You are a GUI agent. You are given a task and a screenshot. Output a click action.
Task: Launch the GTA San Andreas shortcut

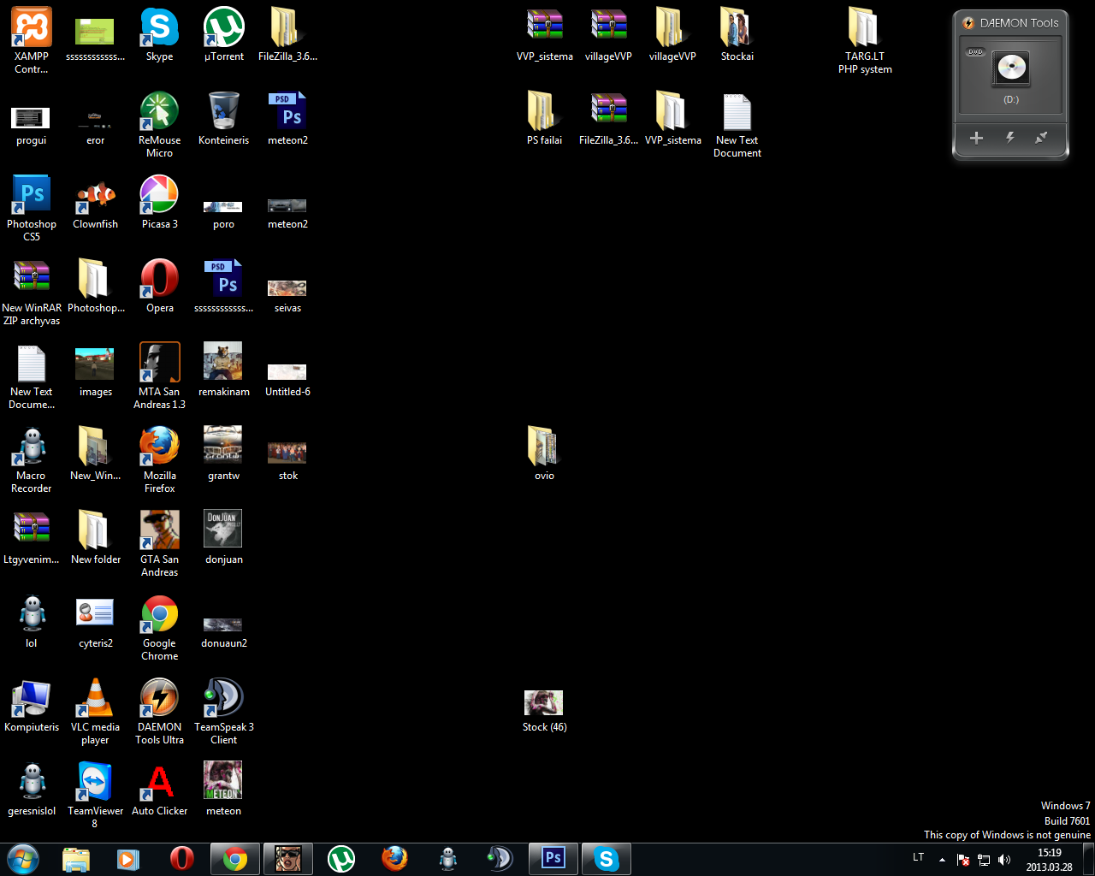click(x=159, y=543)
